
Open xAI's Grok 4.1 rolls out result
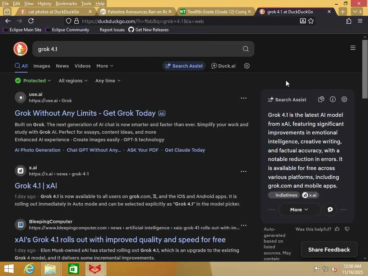(120, 239)
